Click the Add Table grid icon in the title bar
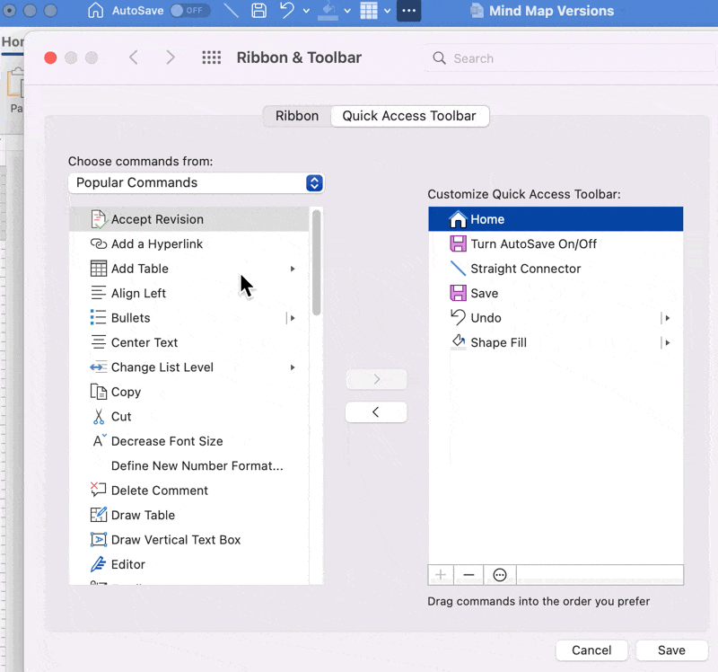 pyautogui.click(x=369, y=11)
